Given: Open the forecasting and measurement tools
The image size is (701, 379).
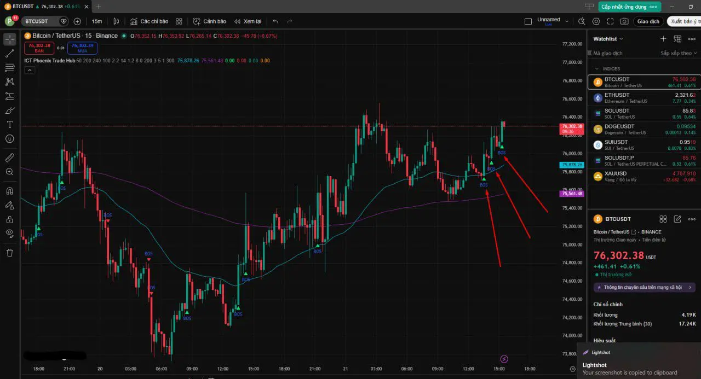Looking at the screenshot, I should [9, 96].
